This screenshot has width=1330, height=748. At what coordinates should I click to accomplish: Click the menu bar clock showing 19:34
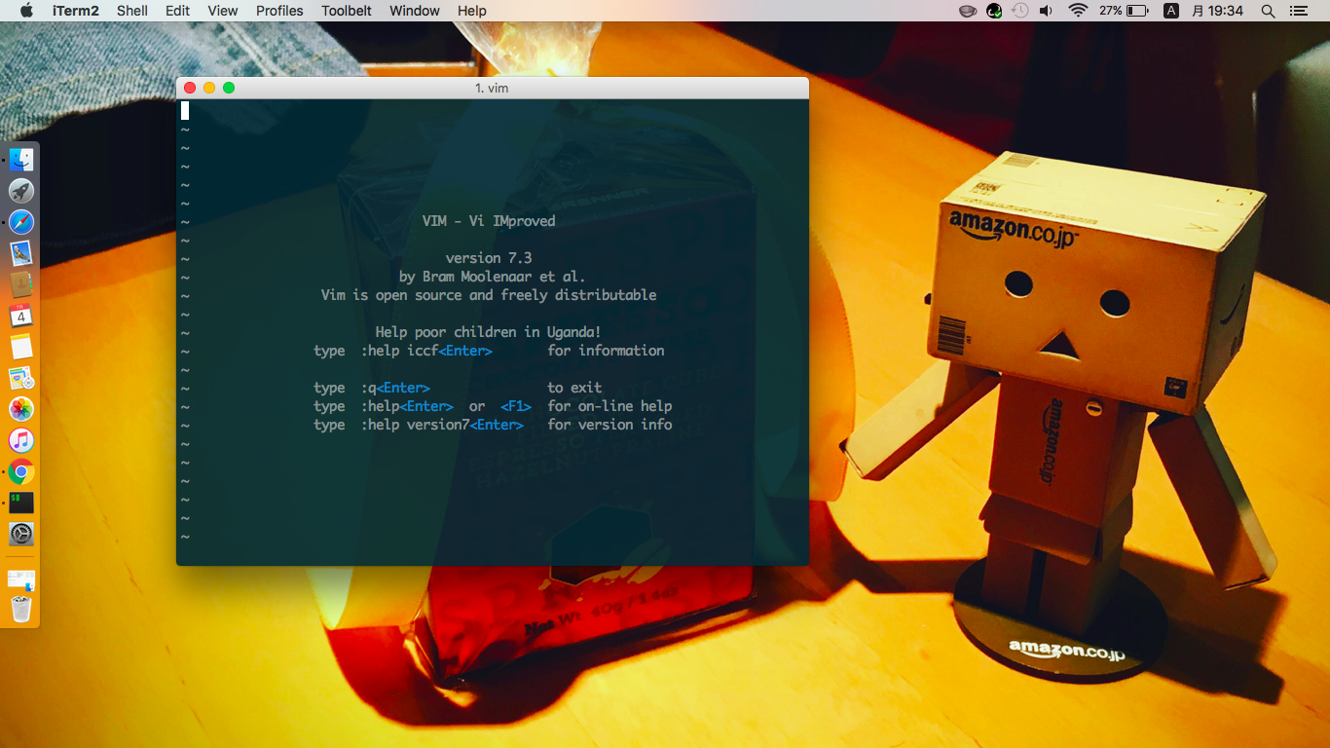click(1216, 11)
